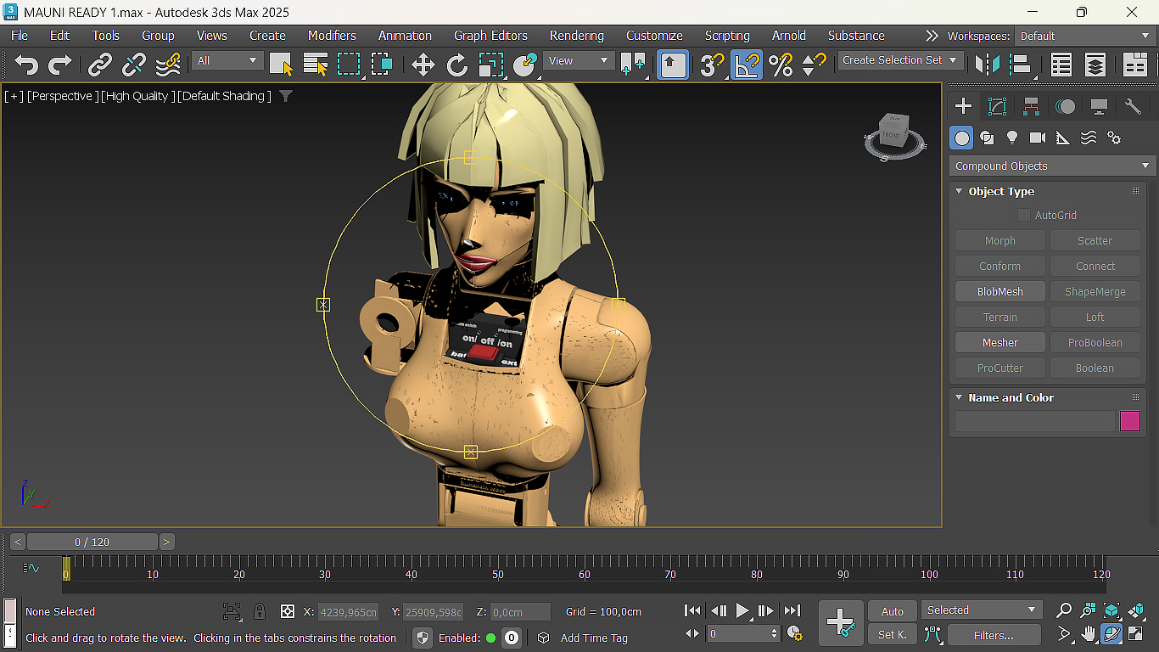Image resolution: width=1159 pixels, height=652 pixels.
Task: Toggle Window/Crossing selection mode
Action: click(x=382, y=65)
